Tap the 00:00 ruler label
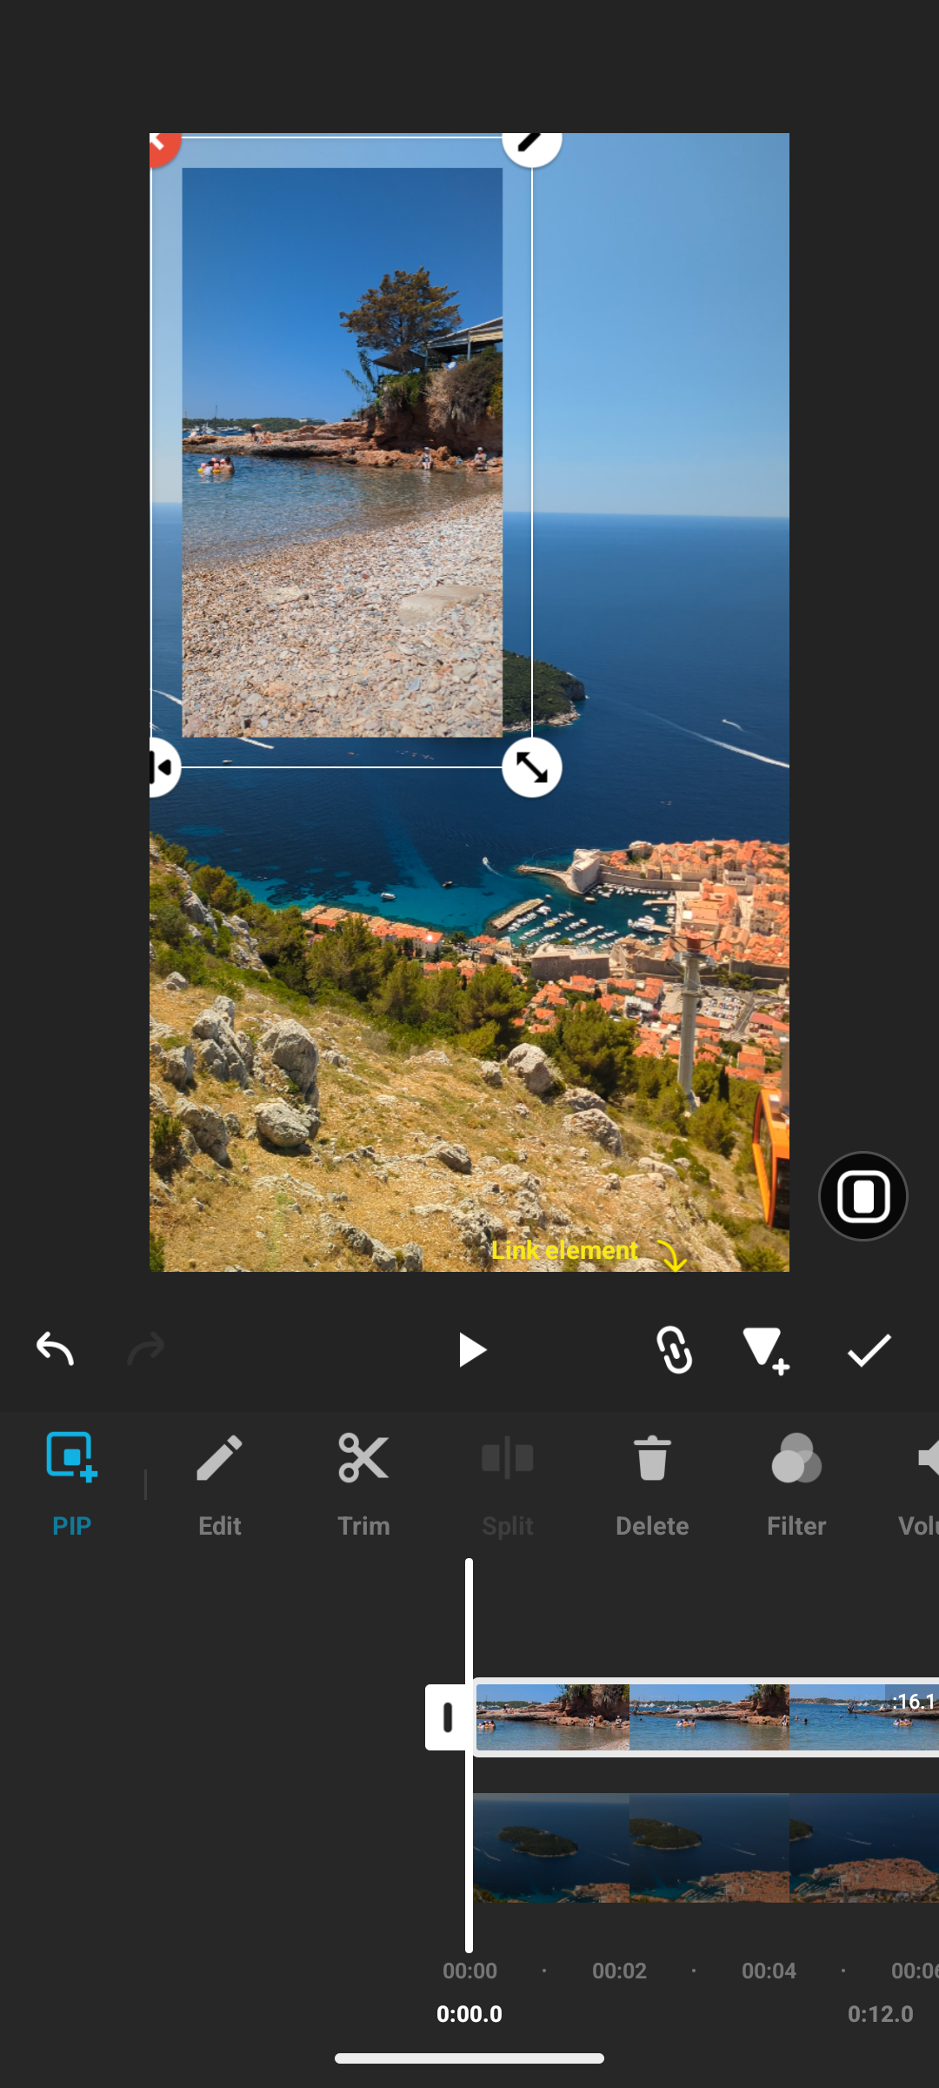This screenshot has width=939, height=2088. tap(469, 1971)
